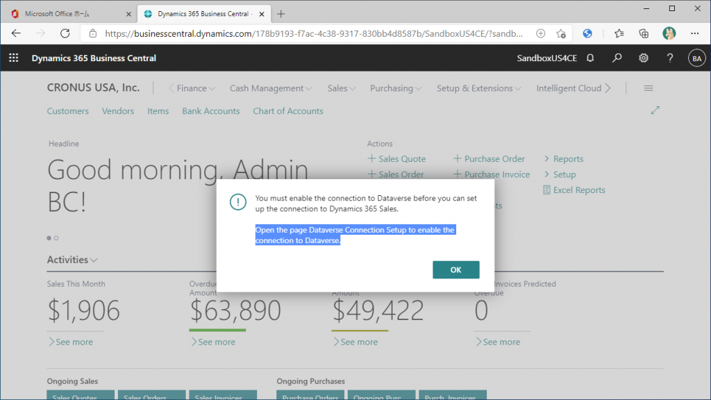Open the browser collections icon
The width and height of the screenshot is (711, 400).
pos(644,33)
